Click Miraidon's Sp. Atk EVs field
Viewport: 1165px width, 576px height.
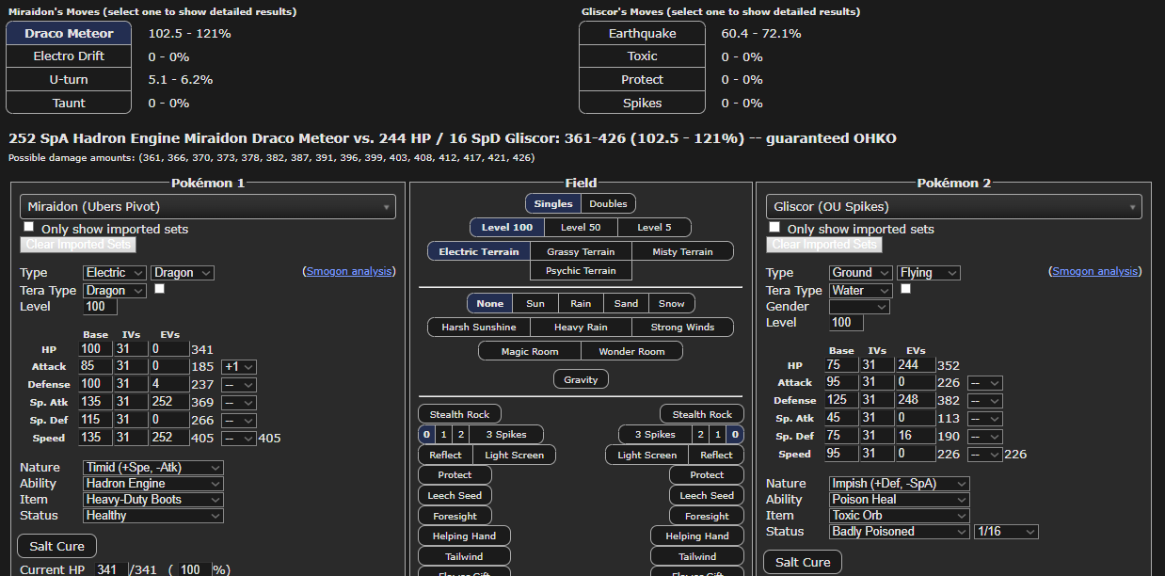pyautogui.click(x=168, y=402)
